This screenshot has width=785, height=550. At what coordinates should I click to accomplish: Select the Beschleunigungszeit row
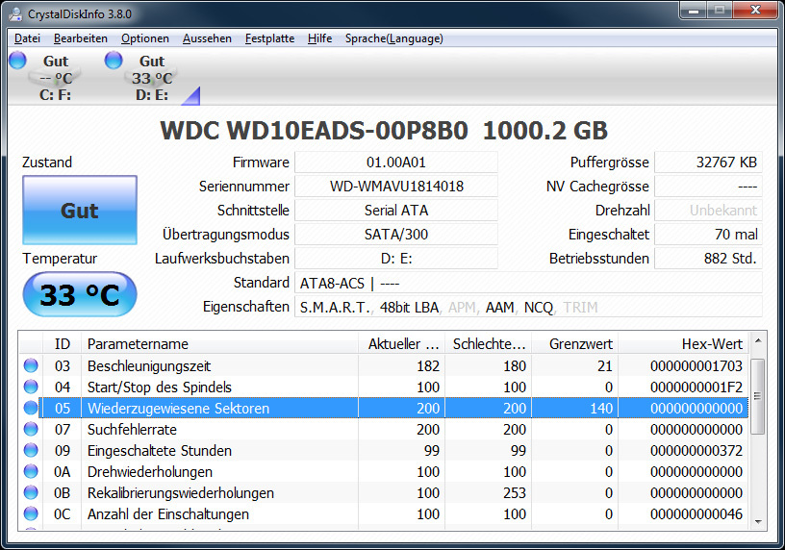click(384, 365)
